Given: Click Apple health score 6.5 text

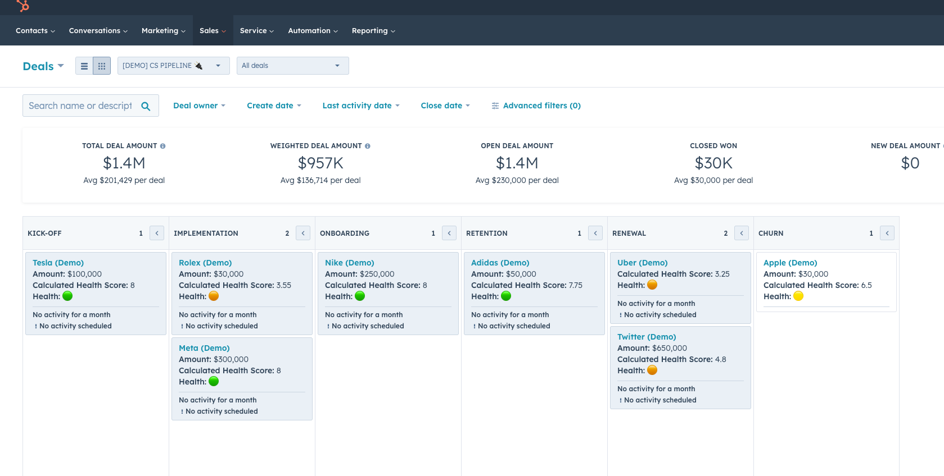Looking at the screenshot, I should point(866,285).
